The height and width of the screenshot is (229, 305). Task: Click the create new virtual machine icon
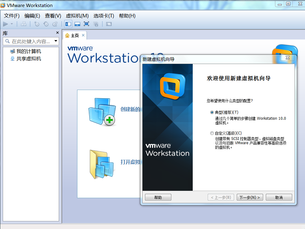102,112
